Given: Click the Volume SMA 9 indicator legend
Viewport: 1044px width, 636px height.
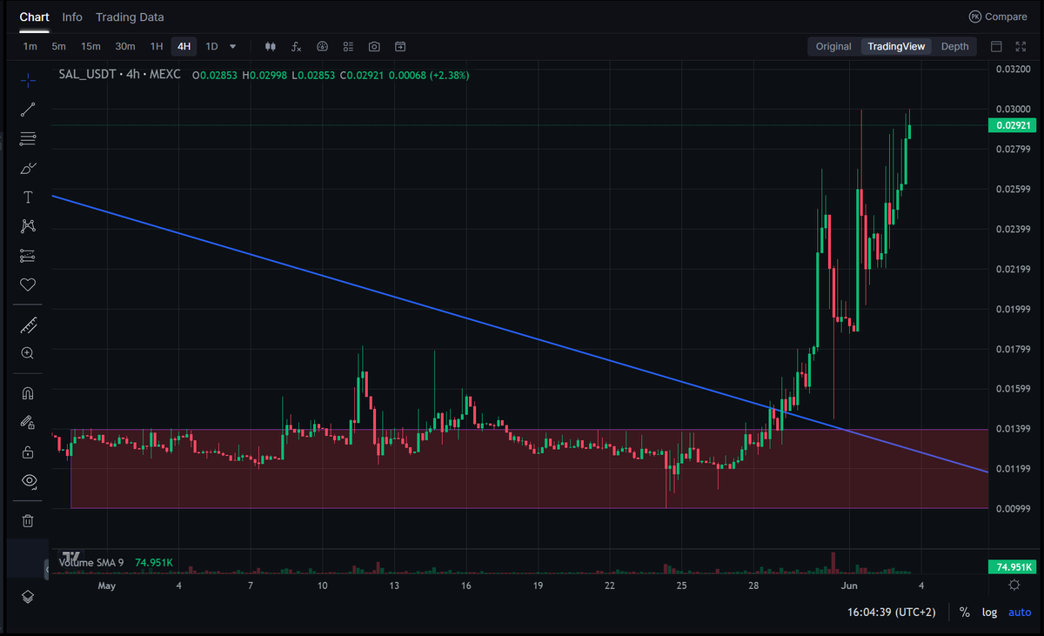Looking at the screenshot, I should pos(90,563).
